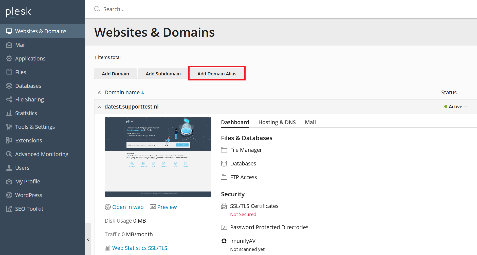Click the Advanced Monitoring icon
The width and height of the screenshot is (477, 255).
(x=9, y=154)
